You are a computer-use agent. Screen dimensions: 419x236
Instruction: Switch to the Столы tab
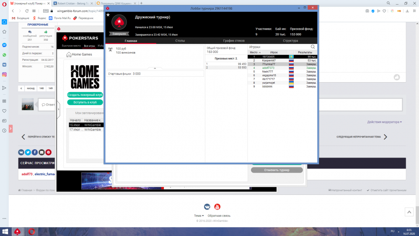coord(180,41)
